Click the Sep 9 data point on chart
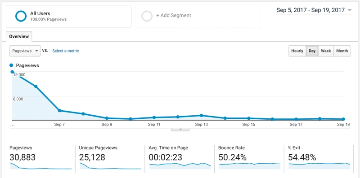This screenshot has width=360, height=178. point(107,118)
